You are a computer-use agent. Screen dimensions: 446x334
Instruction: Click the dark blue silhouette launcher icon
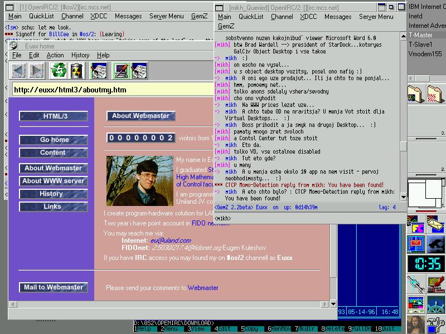tap(435, 244)
